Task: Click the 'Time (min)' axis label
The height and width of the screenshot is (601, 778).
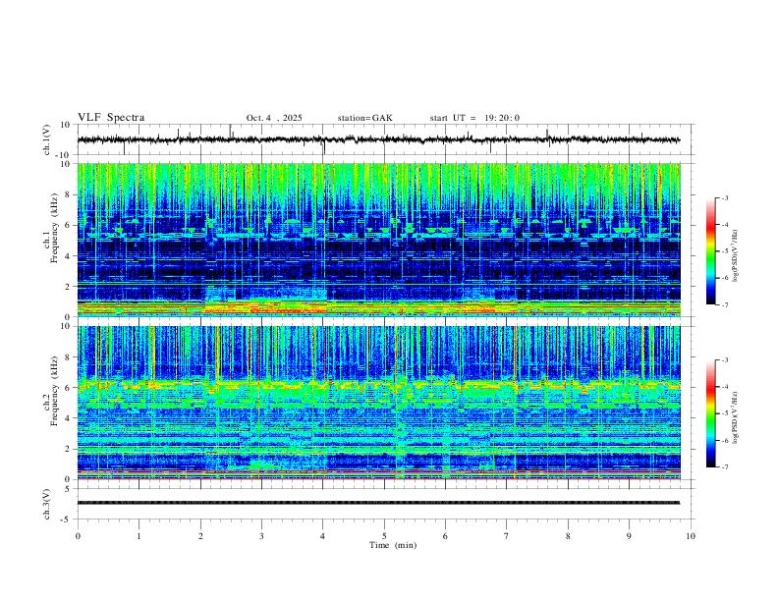Action: (x=393, y=545)
